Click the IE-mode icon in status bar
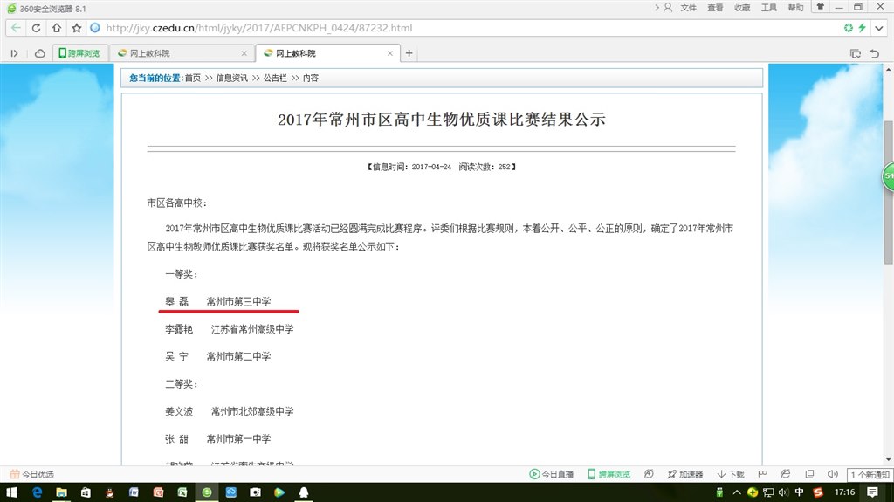The width and height of the screenshot is (894, 502). (786, 473)
